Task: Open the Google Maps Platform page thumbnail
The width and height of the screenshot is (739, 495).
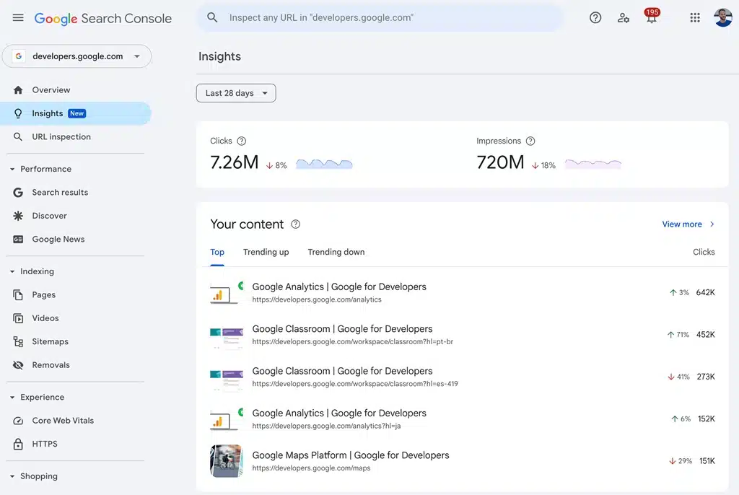Action: tap(226, 461)
